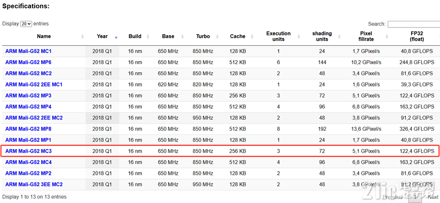Screen dimensions: 440x203
Task: Sort Cache column arrows
Action: (x=252, y=37)
